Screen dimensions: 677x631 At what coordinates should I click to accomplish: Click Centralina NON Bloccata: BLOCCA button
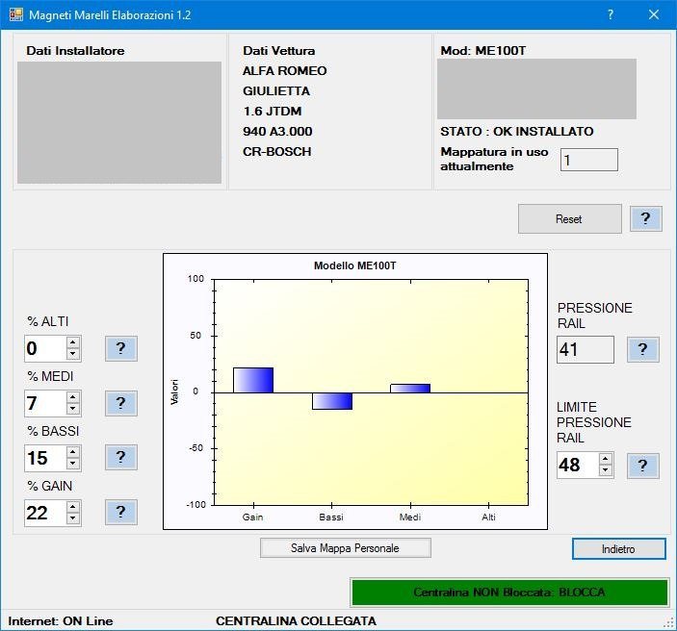pos(509,593)
